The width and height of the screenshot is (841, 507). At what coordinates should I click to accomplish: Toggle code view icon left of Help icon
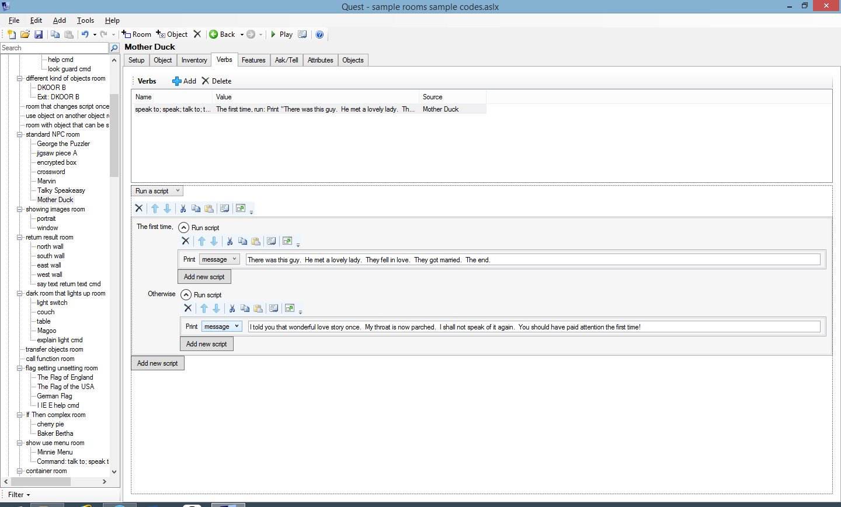[x=303, y=34]
